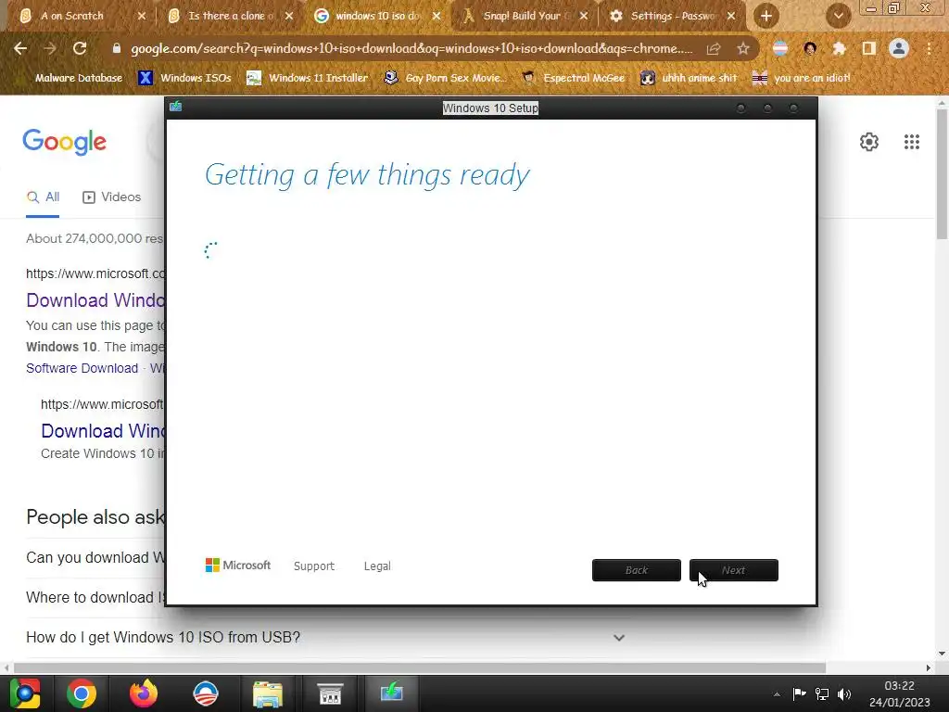Launch Firefox from the taskbar
The width and height of the screenshot is (949, 712).
coord(144,693)
